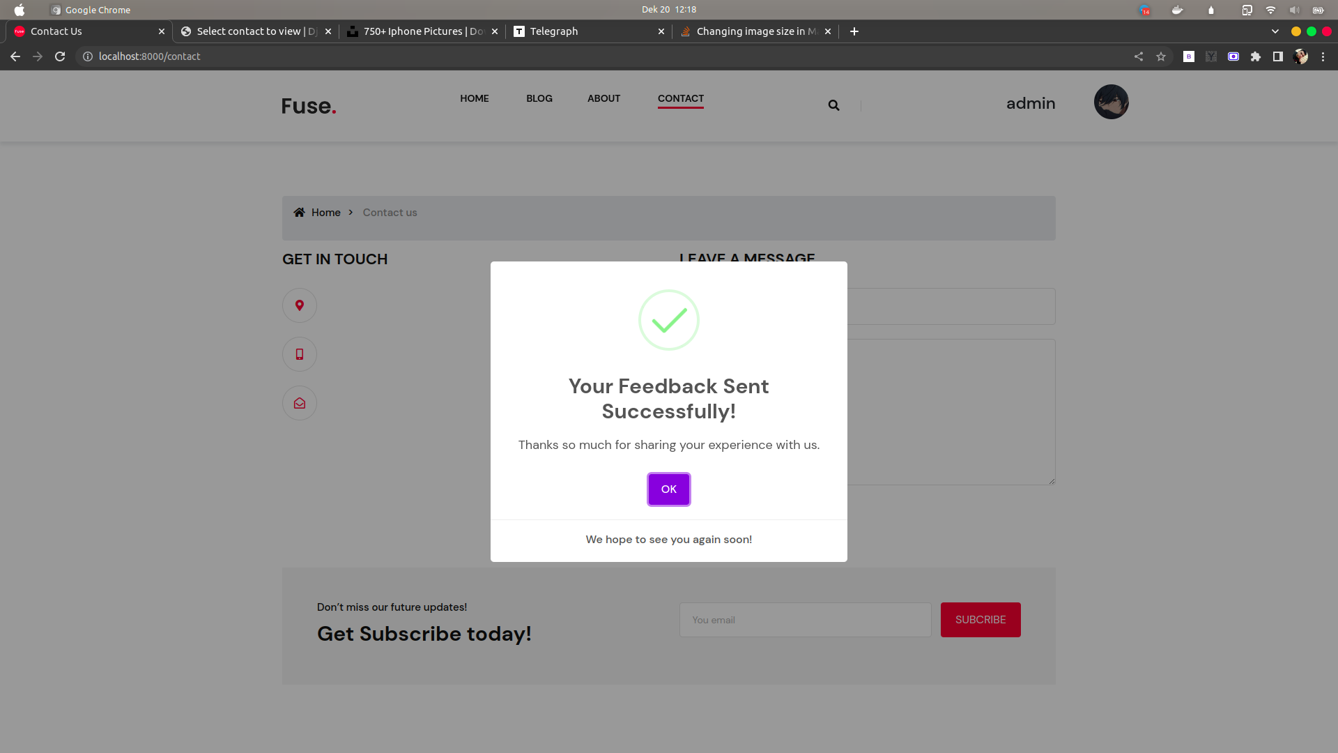Click the home icon in the breadcrumb
The height and width of the screenshot is (753, 1338).
pos(299,213)
